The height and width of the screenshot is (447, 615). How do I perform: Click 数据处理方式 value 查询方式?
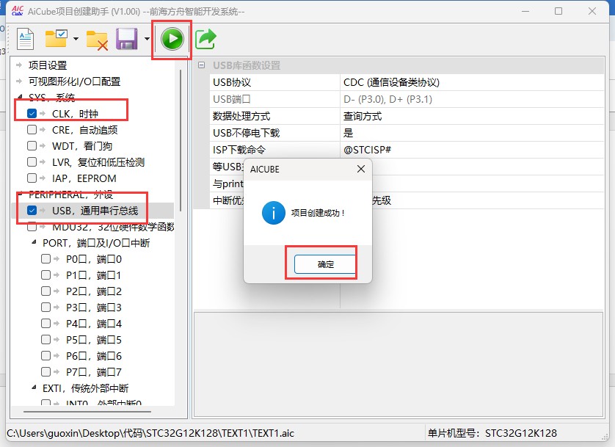point(471,116)
